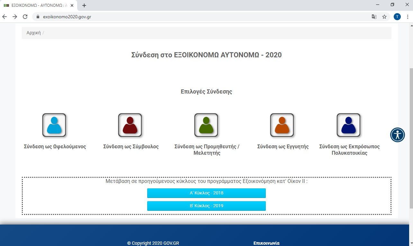This screenshot has height=246, width=413.
Task: Go back to the previous page
Action: point(4,17)
